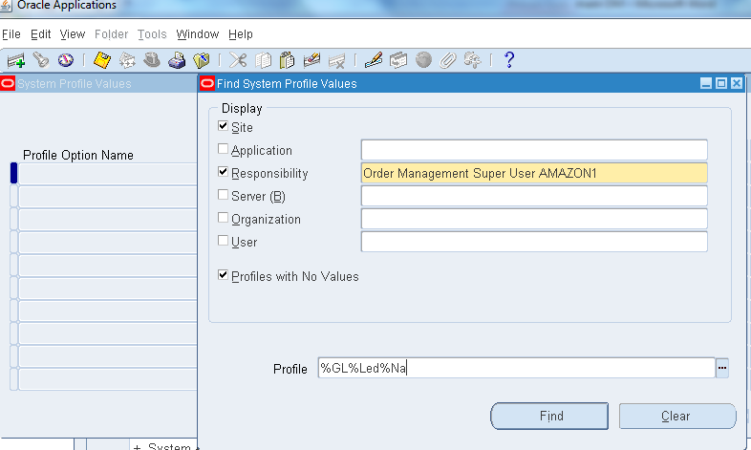Click the Next Step toolbar icon
This screenshot has width=751, height=450.
tap(127, 60)
